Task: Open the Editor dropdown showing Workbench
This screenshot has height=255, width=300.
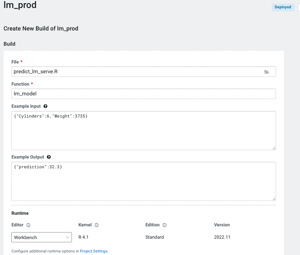Action: [41, 237]
